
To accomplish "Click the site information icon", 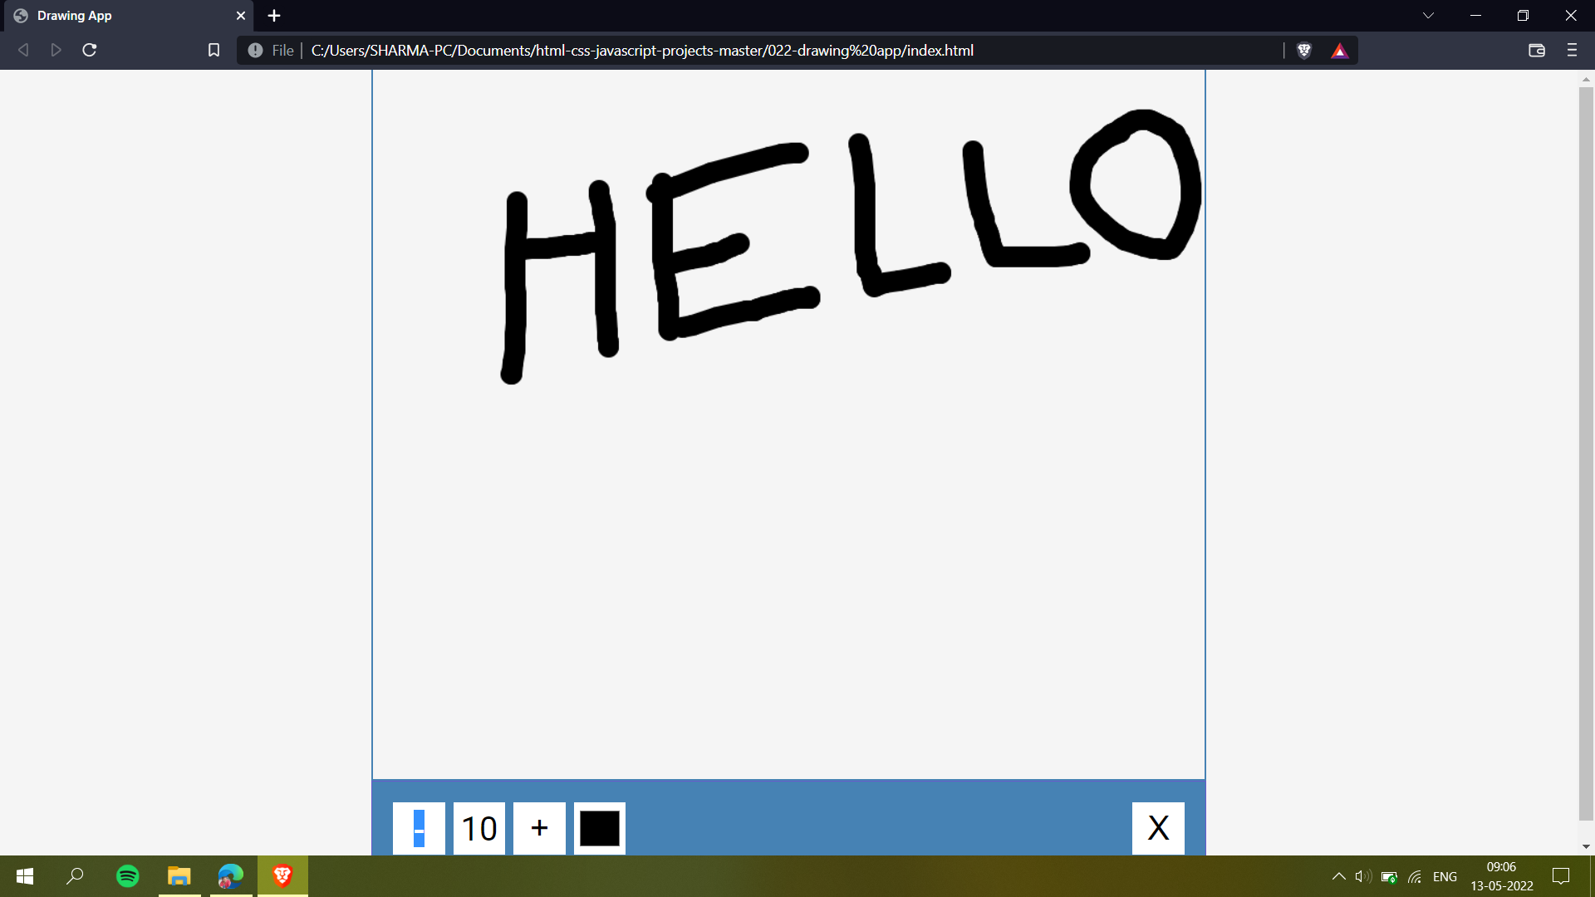I will 255,50.
